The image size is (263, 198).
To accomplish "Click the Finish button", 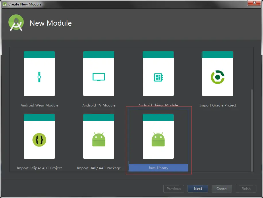I will click(x=246, y=189).
